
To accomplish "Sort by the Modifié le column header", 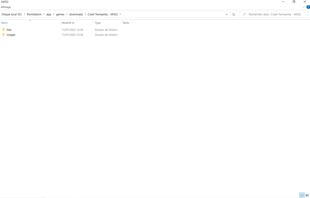I will [68, 23].
